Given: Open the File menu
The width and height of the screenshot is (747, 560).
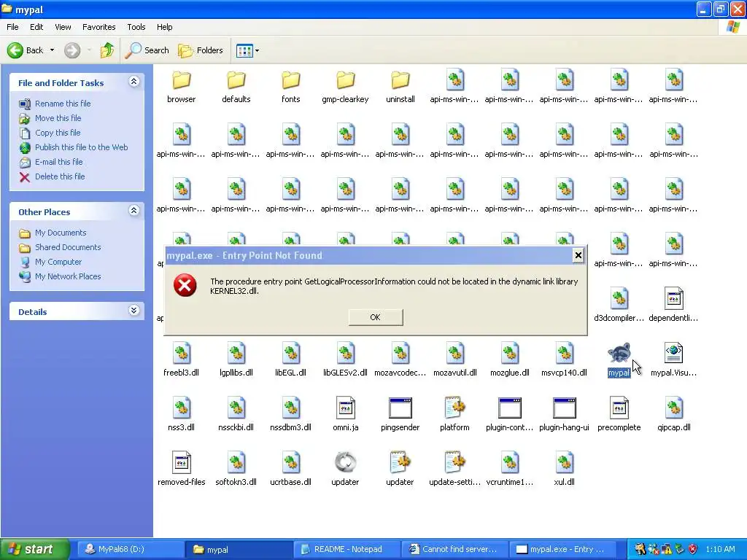Looking at the screenshot, I should click(x=12, y=27).
